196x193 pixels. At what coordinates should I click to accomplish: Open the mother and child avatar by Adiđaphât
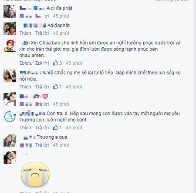click(x=10, y=29)
